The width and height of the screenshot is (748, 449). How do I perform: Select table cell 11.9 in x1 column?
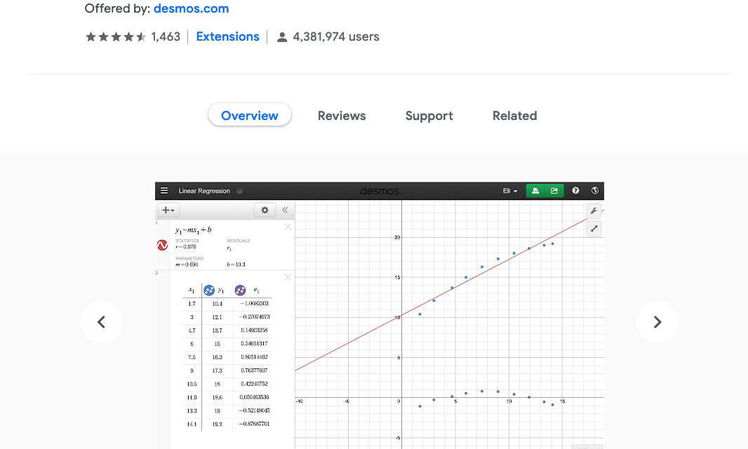[192, 398]
